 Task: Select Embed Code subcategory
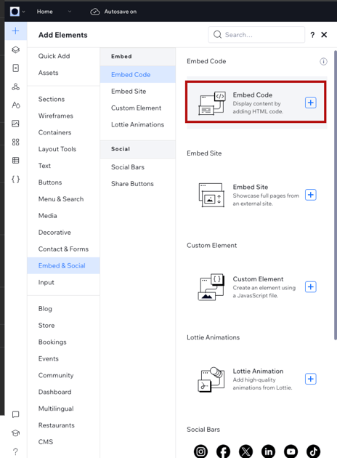pos(138,74)
